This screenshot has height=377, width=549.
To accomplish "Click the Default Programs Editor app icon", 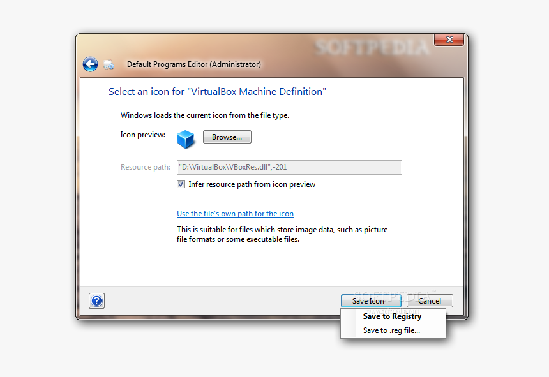I will [x=109, y=64].
